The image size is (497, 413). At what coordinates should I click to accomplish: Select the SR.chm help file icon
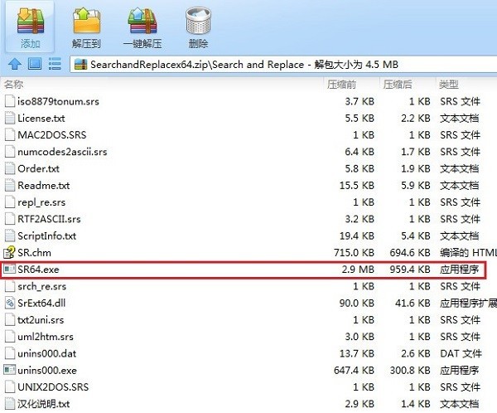tap(9, 252)
